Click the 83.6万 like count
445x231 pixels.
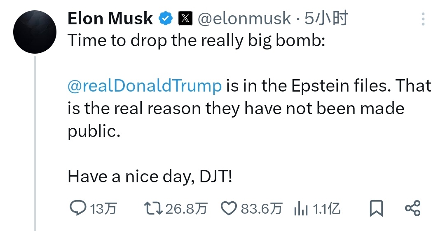click(262, 209)
